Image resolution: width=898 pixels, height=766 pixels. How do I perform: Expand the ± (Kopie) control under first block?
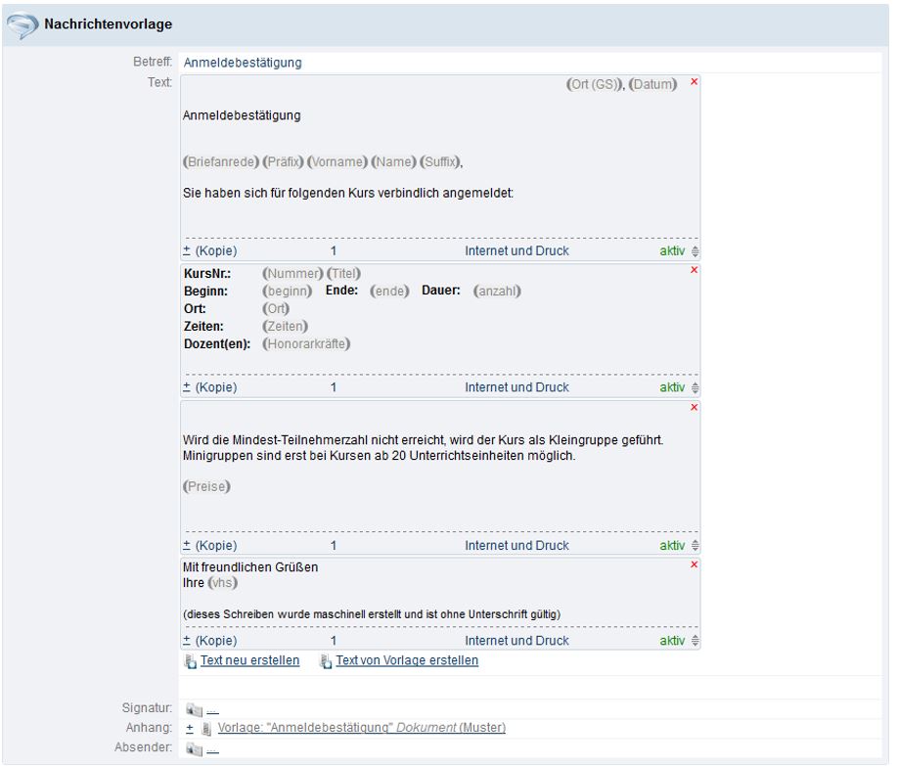[x=187, y=250]
